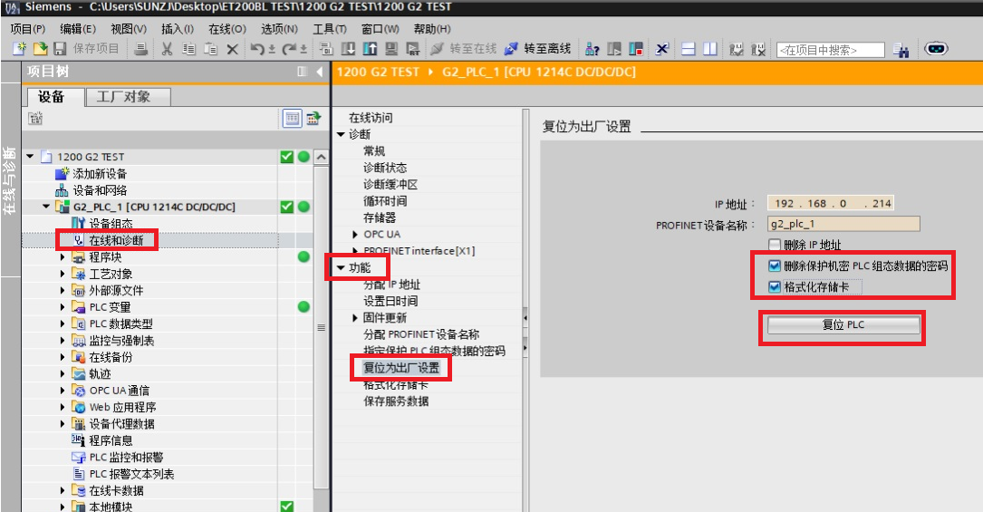Switch to 设备 tab
Viewport: 983px width, 512px height.
coord(54,96)
